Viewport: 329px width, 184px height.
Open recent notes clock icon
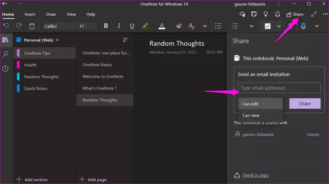[6, 69]
